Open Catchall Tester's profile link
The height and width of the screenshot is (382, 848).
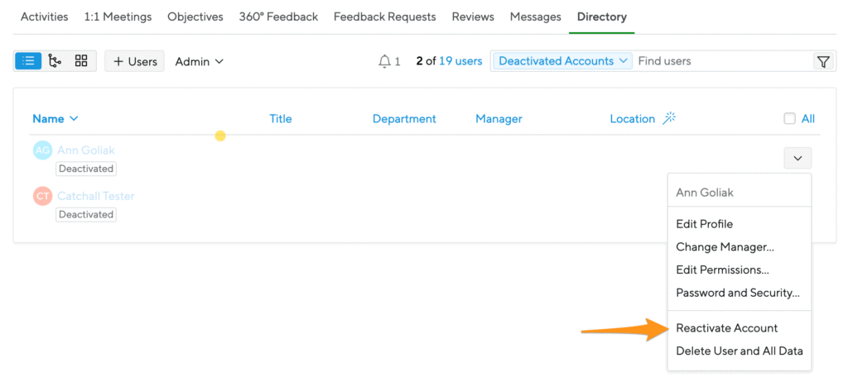point(96,196)
